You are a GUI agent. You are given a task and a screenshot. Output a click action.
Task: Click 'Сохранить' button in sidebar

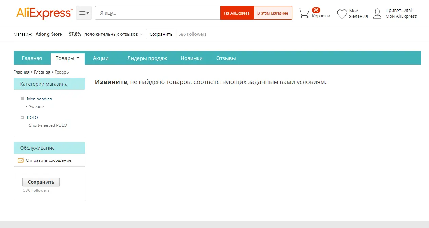41,182
